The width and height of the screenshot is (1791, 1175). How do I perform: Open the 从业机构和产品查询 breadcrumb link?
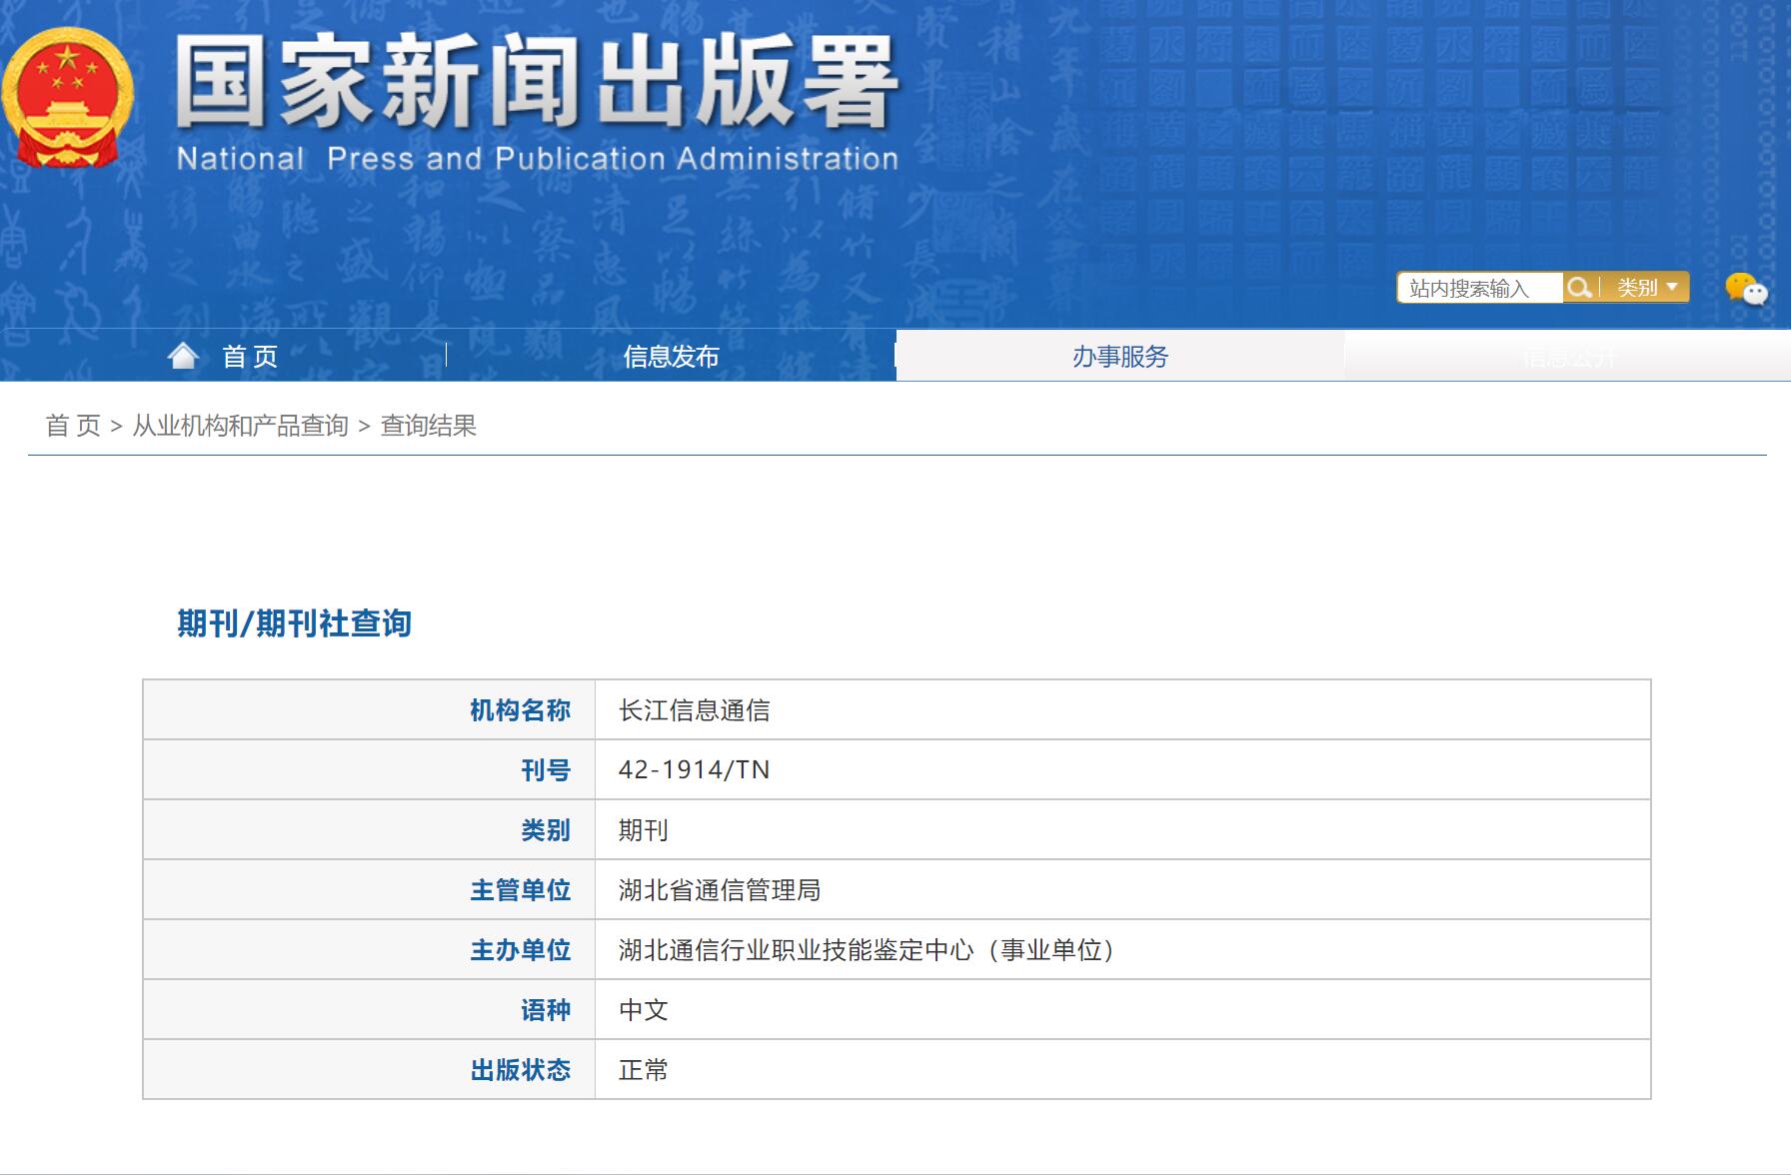pos(240,426)
